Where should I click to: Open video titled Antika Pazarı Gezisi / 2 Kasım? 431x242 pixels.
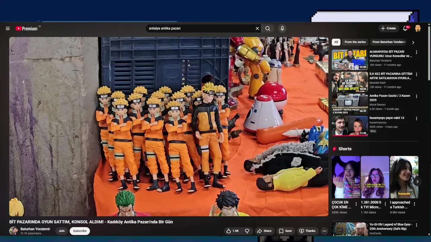tap(390, 98)
